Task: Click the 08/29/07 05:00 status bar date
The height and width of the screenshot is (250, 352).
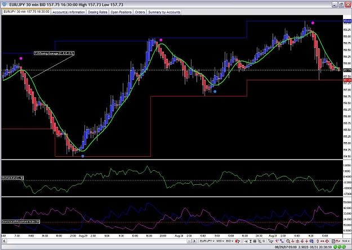Action: click(286, 247)
